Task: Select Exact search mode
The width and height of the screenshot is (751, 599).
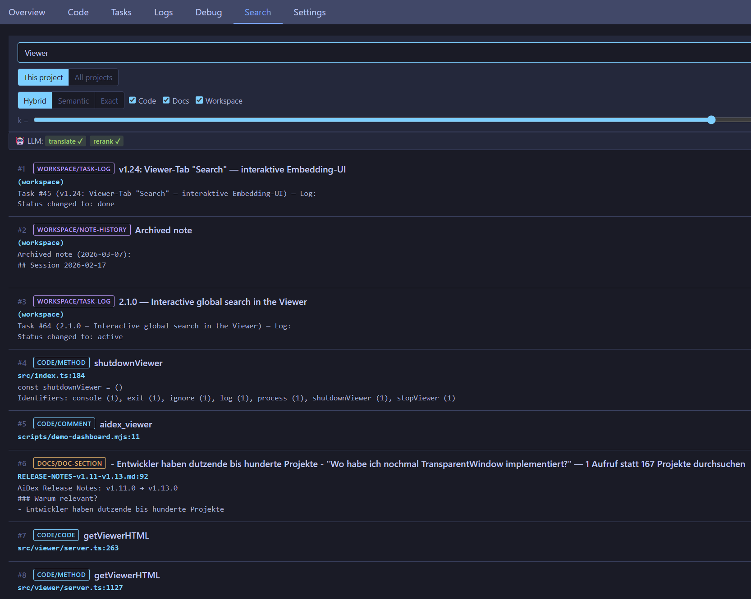Action: click(110, 101)
